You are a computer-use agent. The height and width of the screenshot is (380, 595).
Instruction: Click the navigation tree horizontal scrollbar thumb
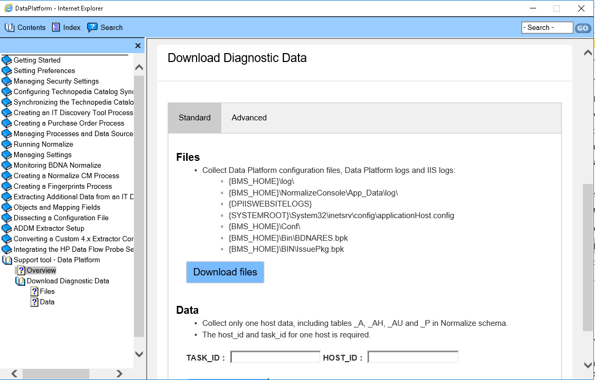tap(56, 374)
